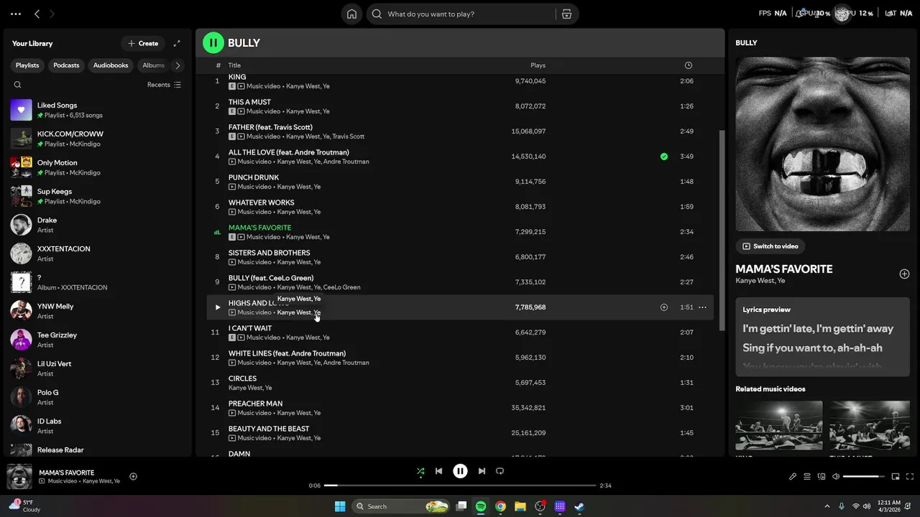Expand Your Library with the arrows icon
Screen dimensions: 920x517
177,43
